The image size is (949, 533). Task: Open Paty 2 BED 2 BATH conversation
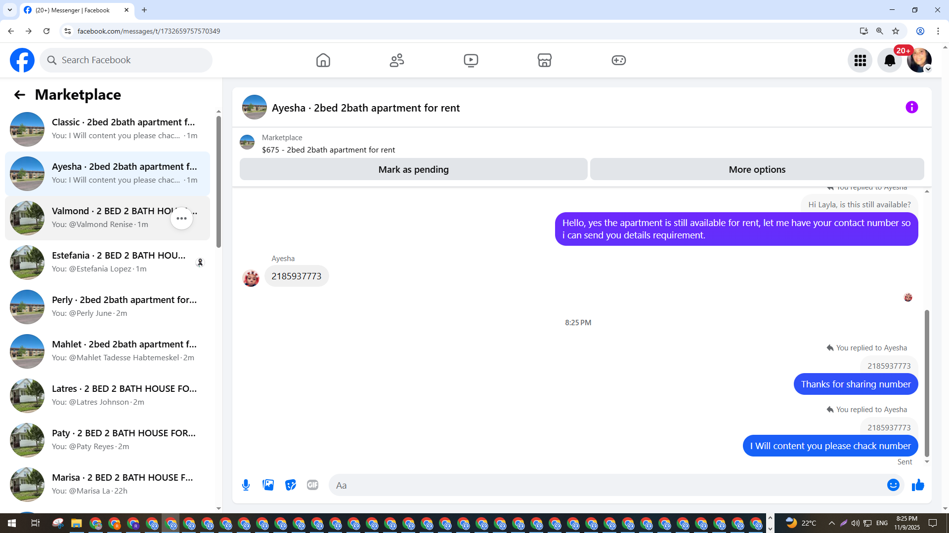(x=107, y=440)
